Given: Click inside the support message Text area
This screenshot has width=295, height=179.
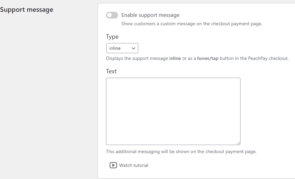Looking at the screenshot, I should coord(173,111).
